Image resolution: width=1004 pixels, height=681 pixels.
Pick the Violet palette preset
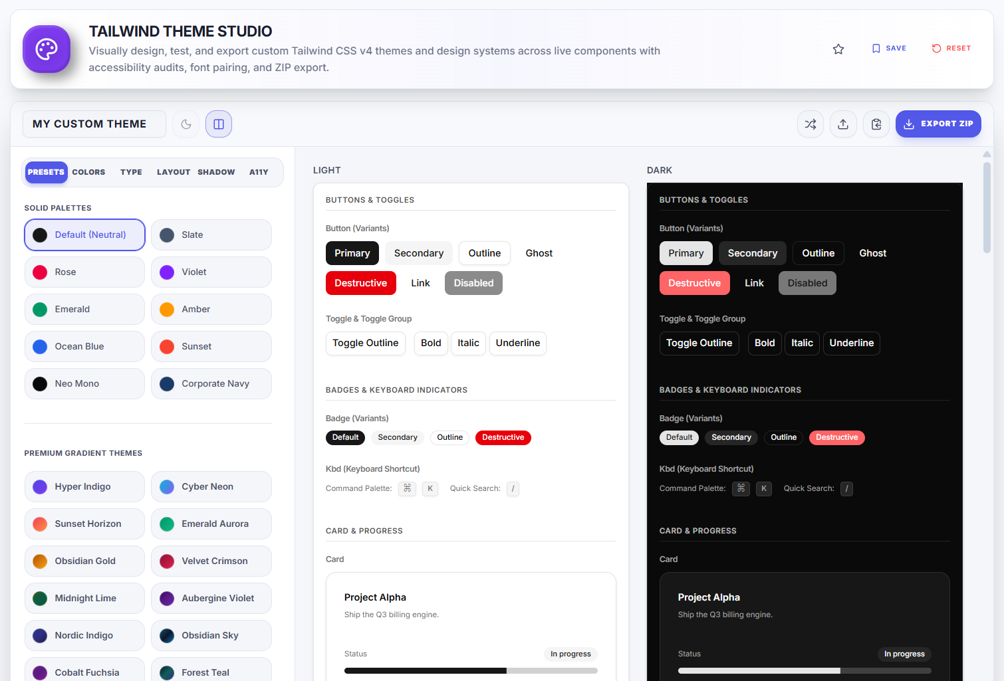(211, 272)
